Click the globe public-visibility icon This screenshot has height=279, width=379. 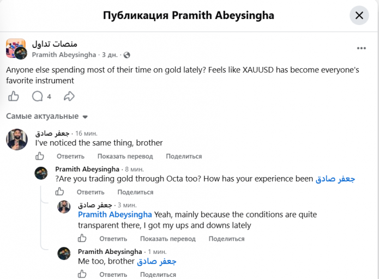(x=127, y=55)
